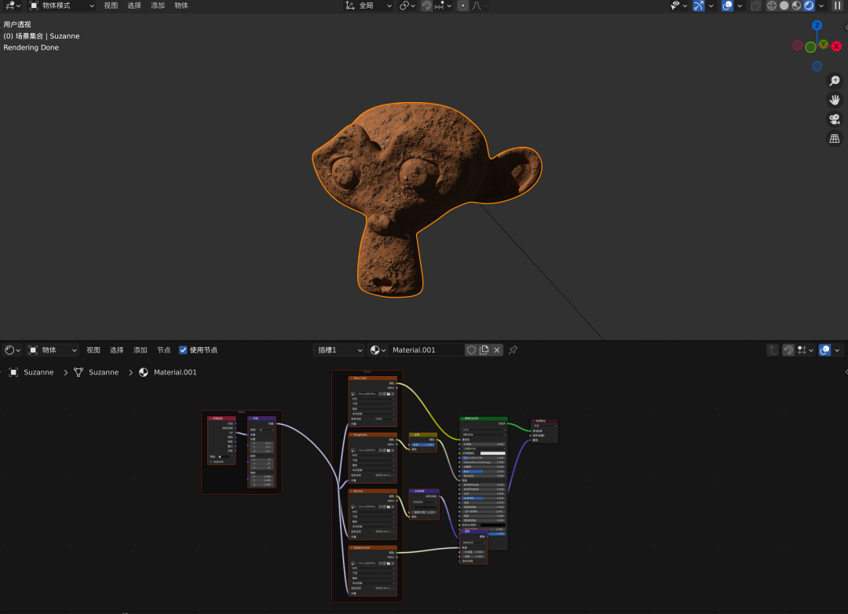
Task: Browse materials with the sphere icon
Action: tap(378, 350)
